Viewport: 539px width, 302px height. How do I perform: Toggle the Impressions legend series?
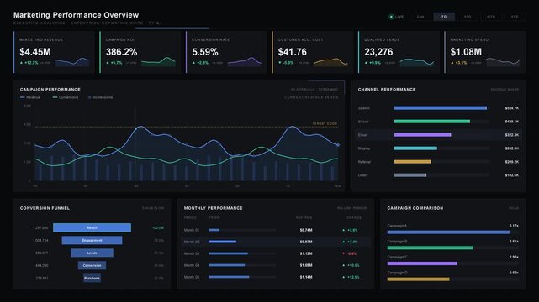pos(100,97)
